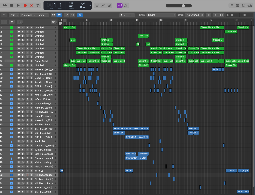Viewport: 255px width, 195px height.
Task: Select the 'Classic Electric Piano' region at bar 97 on track 1
Action: click(x=212, y=27)
